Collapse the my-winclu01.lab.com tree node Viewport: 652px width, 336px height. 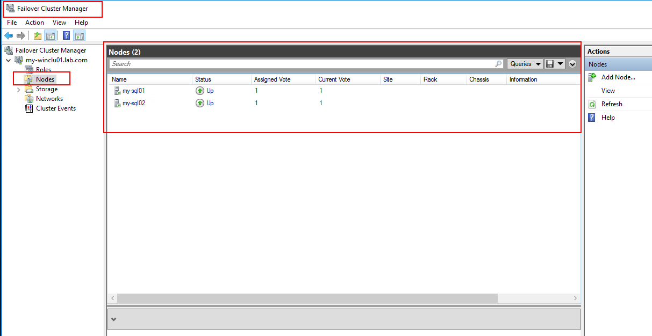point(8,60)
